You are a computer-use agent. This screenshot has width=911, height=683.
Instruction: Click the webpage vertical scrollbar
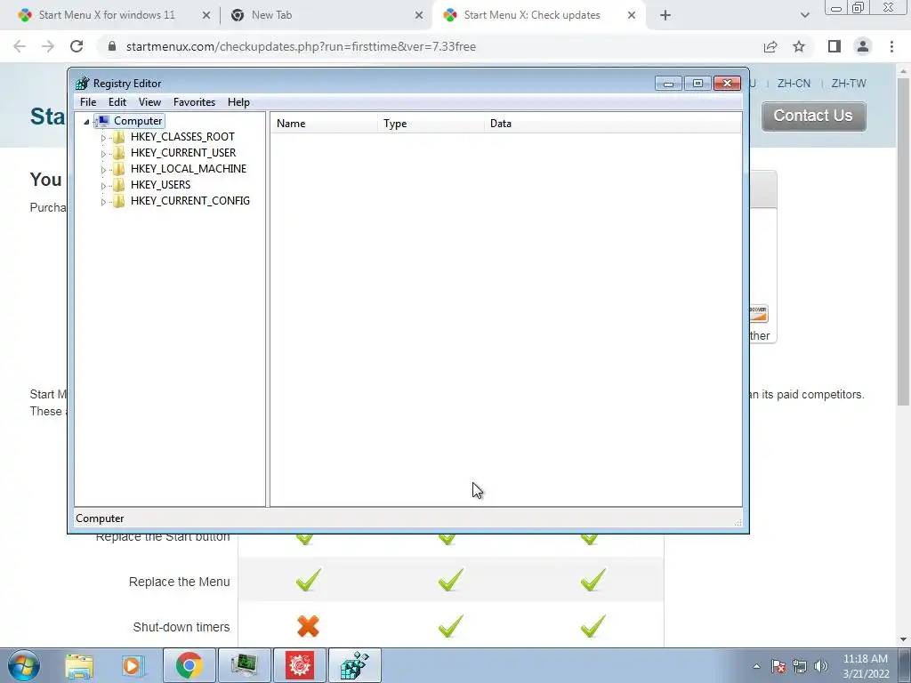click(x=903, y=241)
